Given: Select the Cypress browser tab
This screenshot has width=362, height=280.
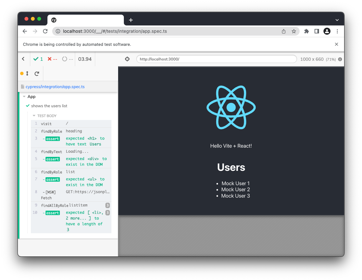Looking at the screenshot, I should pyautogui.click(x=86, y=20).
